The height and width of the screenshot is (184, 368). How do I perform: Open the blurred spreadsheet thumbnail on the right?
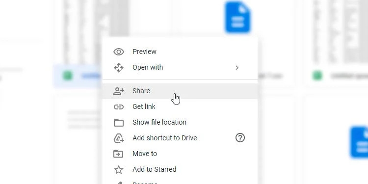tap(341, 32)
